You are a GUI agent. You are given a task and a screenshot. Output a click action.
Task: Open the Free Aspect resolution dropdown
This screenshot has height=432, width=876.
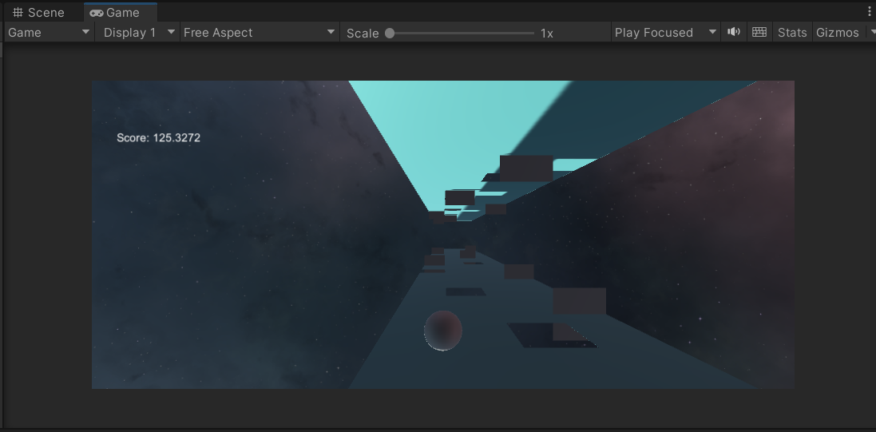(260, 33)
